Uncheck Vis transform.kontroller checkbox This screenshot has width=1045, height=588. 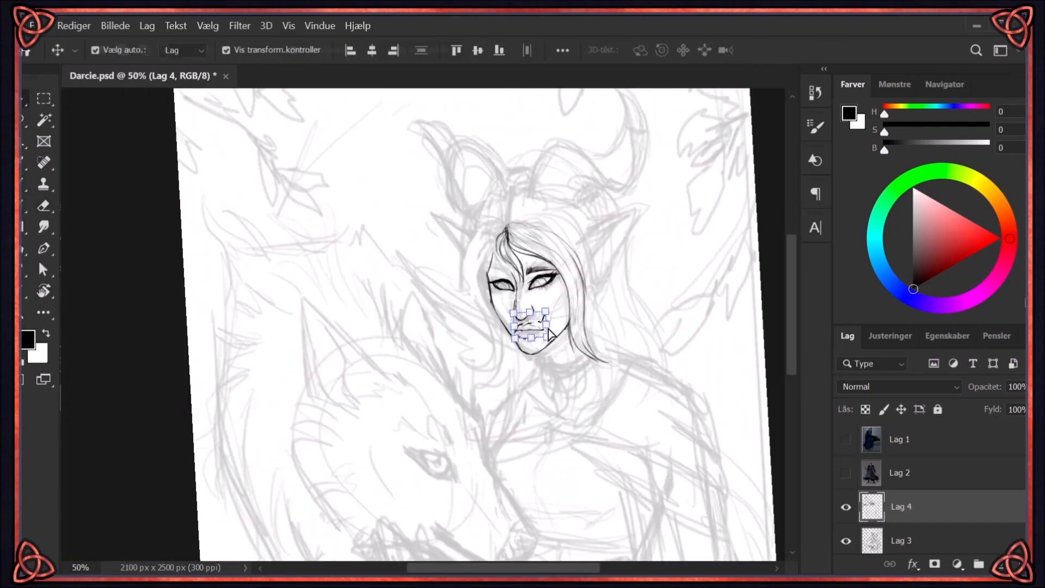pyautogui.click(x=226, y=50)
